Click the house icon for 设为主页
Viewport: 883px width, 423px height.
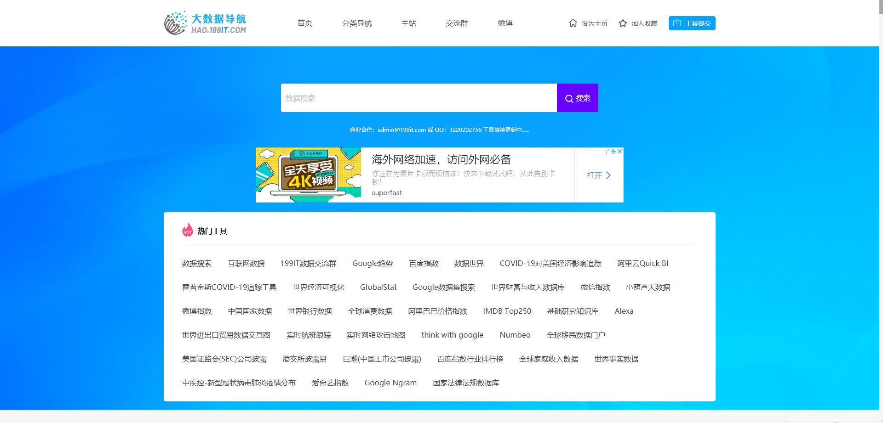(573, 23)
